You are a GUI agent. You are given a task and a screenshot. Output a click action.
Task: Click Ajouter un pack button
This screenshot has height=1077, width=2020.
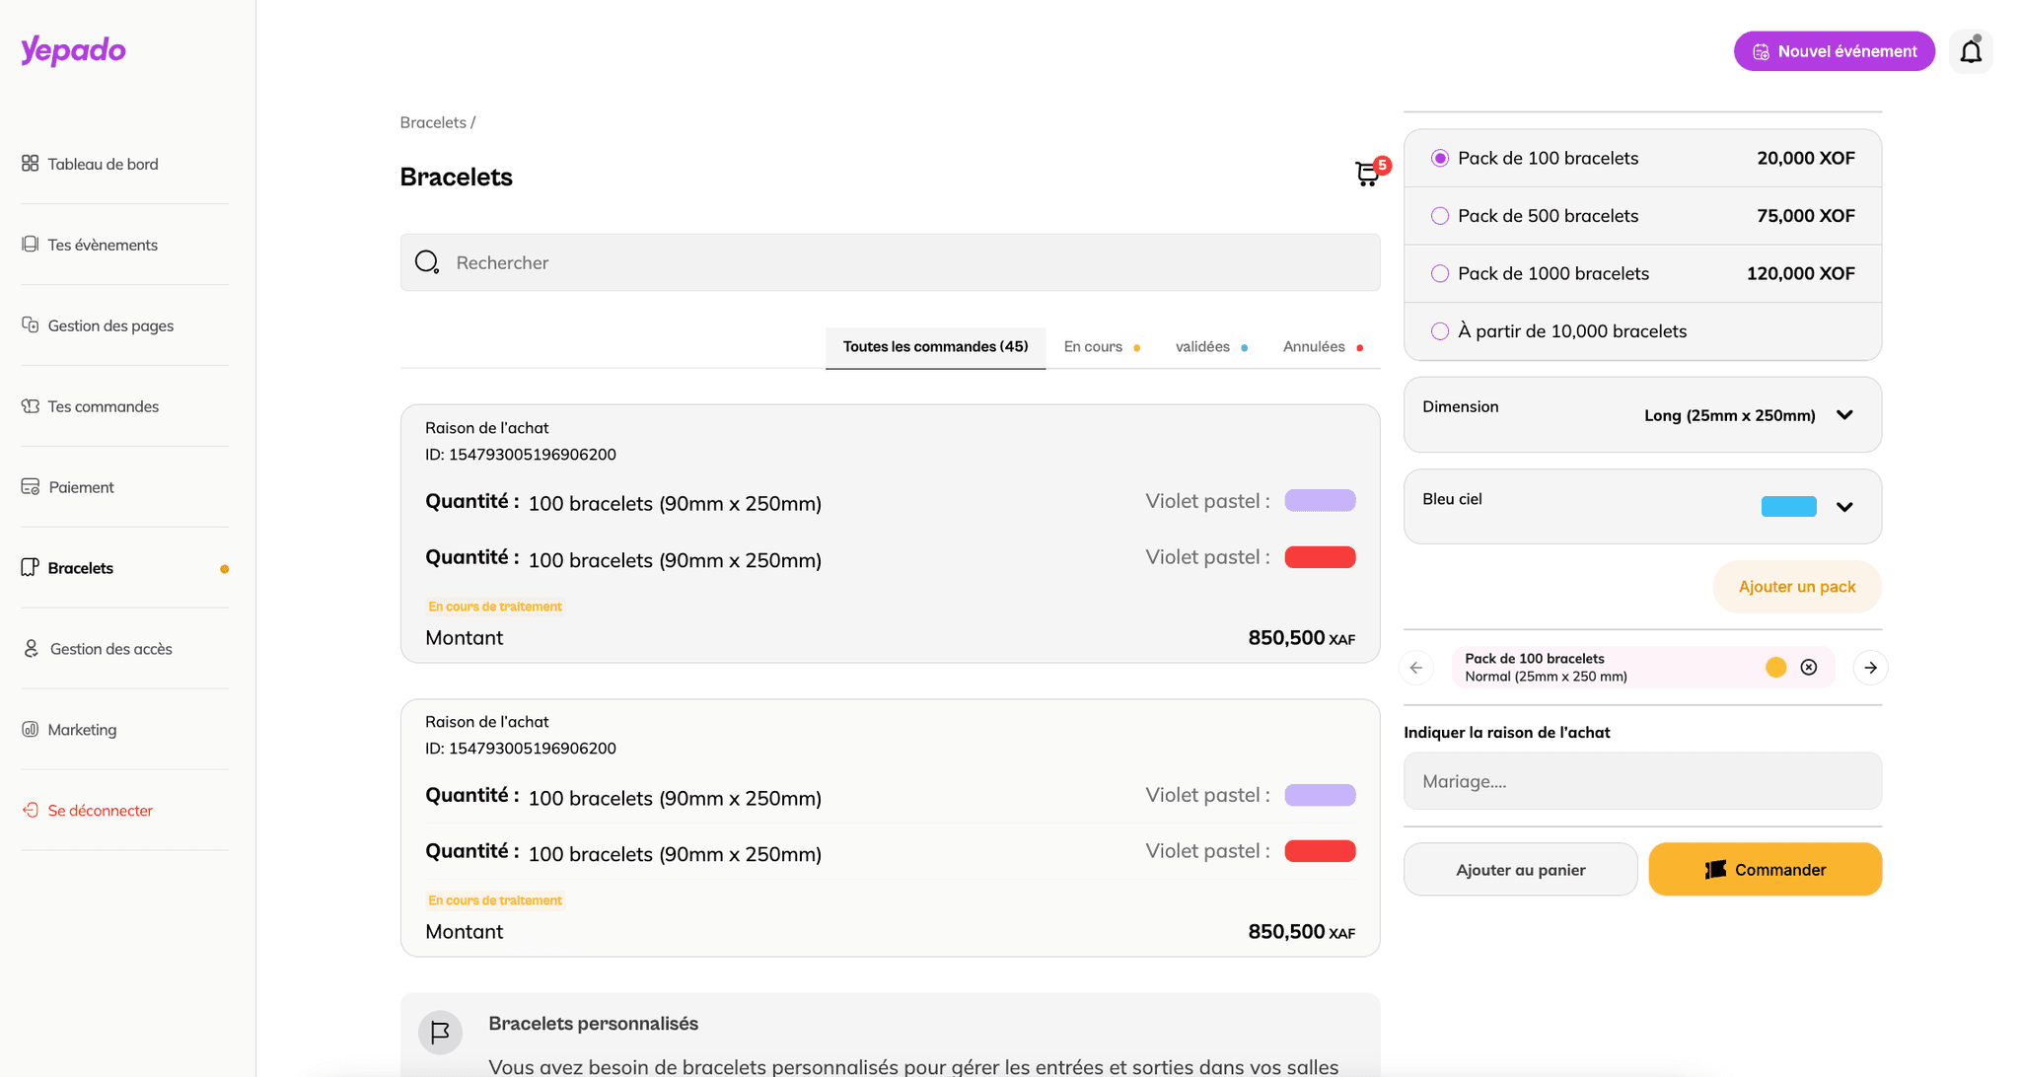coord(1796,587)
